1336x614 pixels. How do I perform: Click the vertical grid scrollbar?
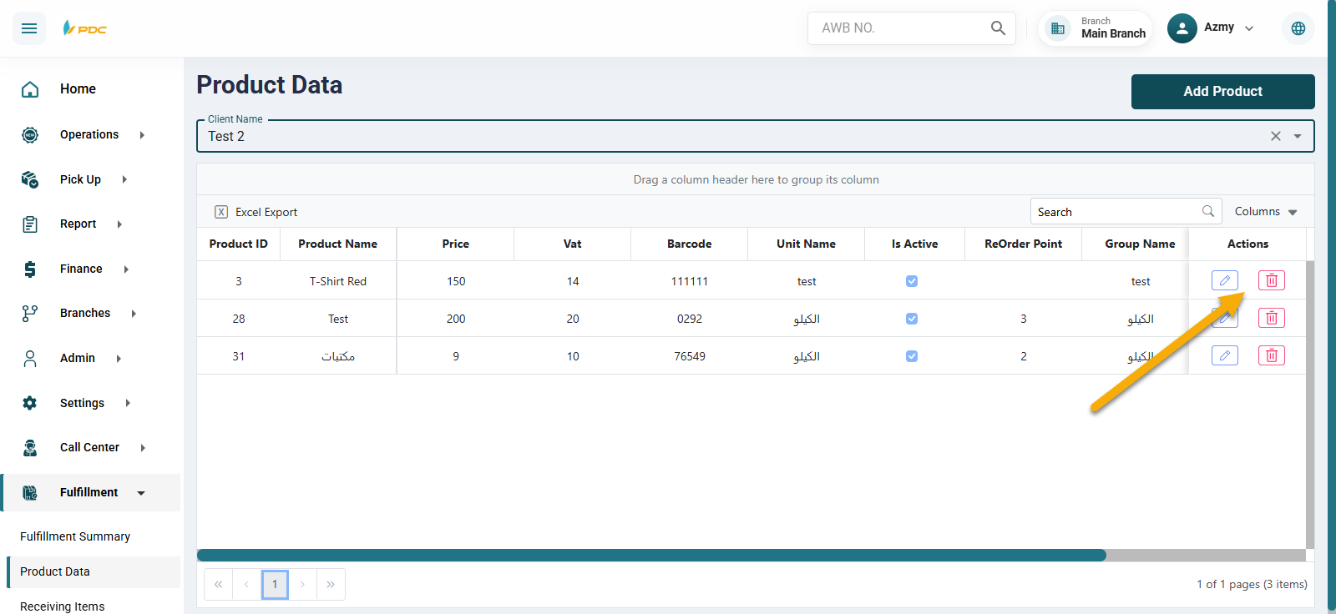(1310, 405)
